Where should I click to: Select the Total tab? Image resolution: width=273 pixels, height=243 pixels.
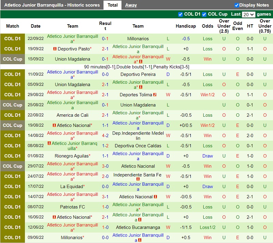(x=113, y=5)
